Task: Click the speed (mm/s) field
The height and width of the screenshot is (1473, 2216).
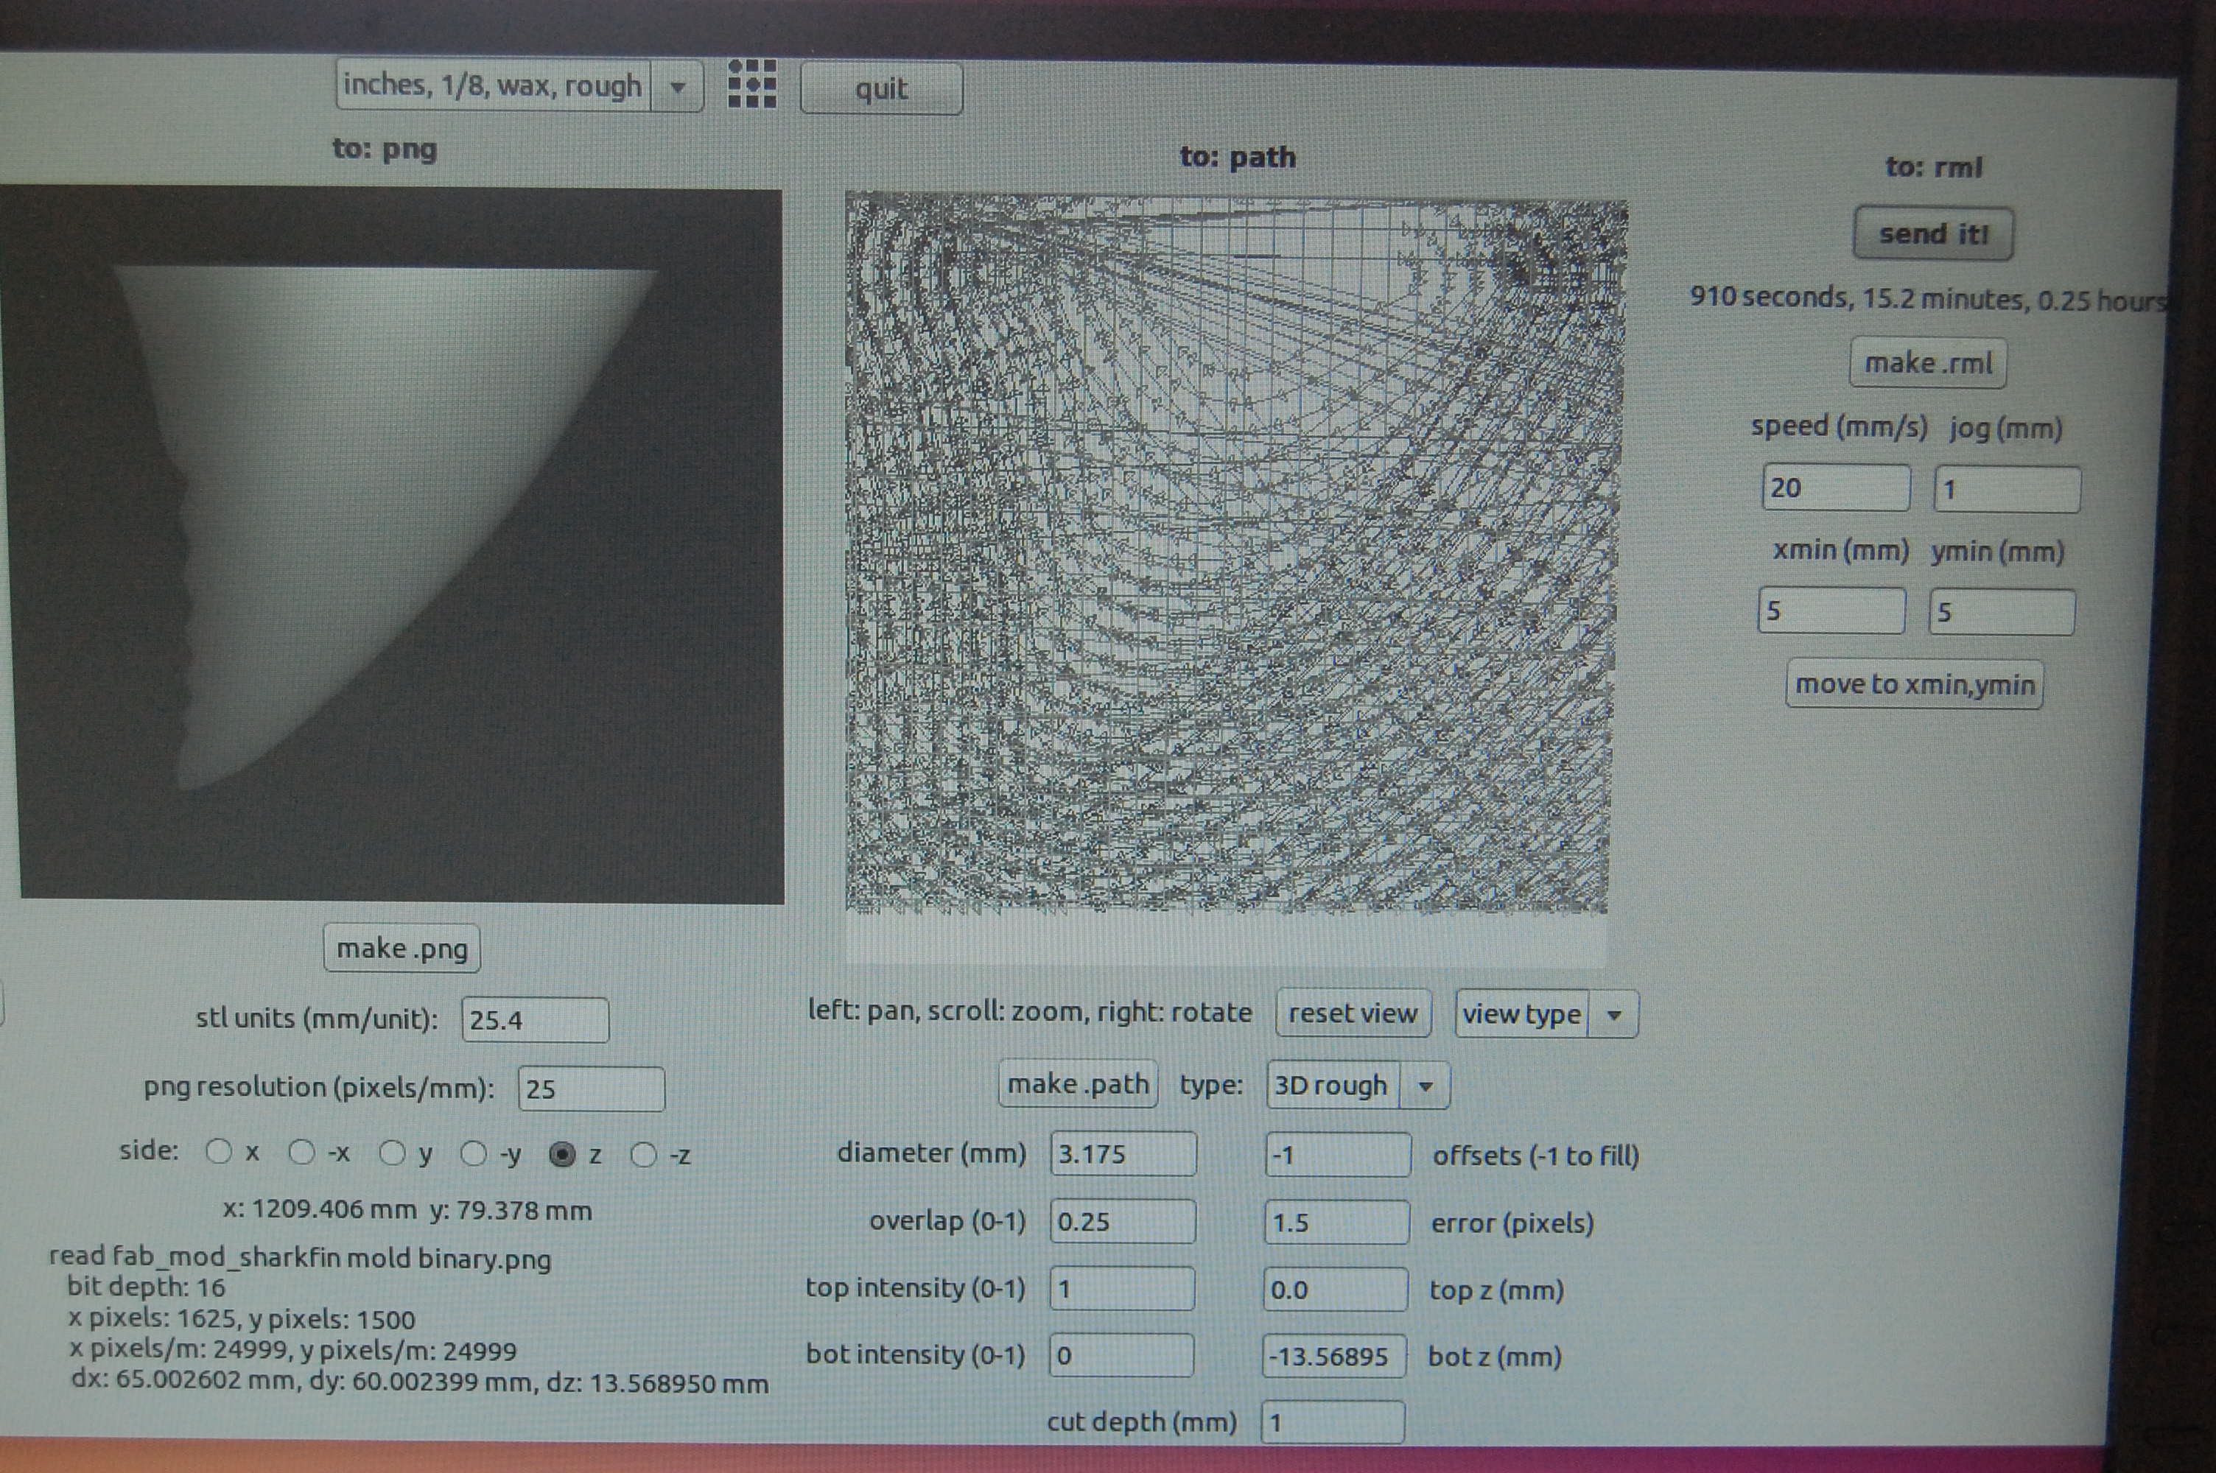Action: 1836,488
